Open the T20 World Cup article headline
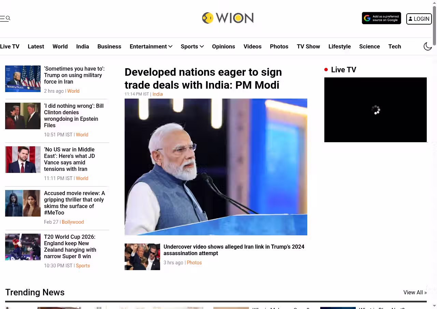437x309 pixels. [70, 246]
